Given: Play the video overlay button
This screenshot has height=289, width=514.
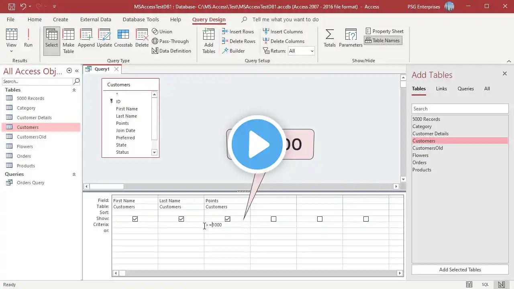Looking at the screenshot, I should click(x=257, y=144).
